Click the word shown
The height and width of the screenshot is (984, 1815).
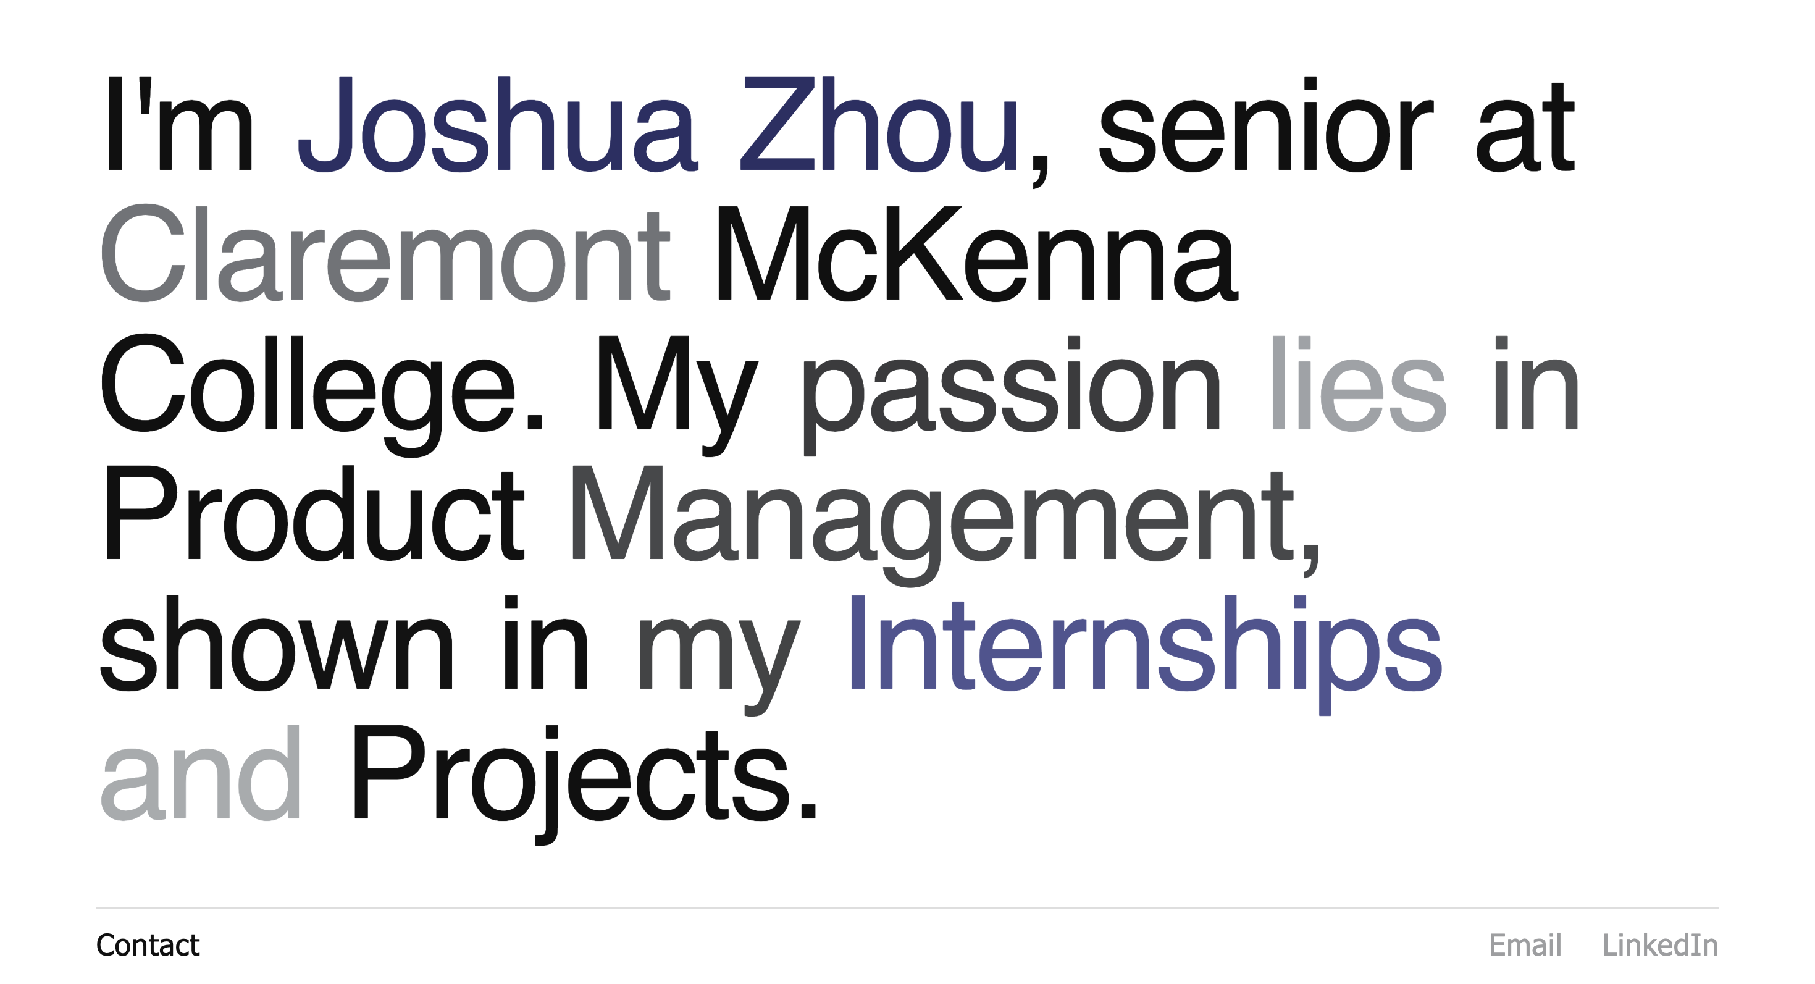pyautogui.click(x=276, y=645)
